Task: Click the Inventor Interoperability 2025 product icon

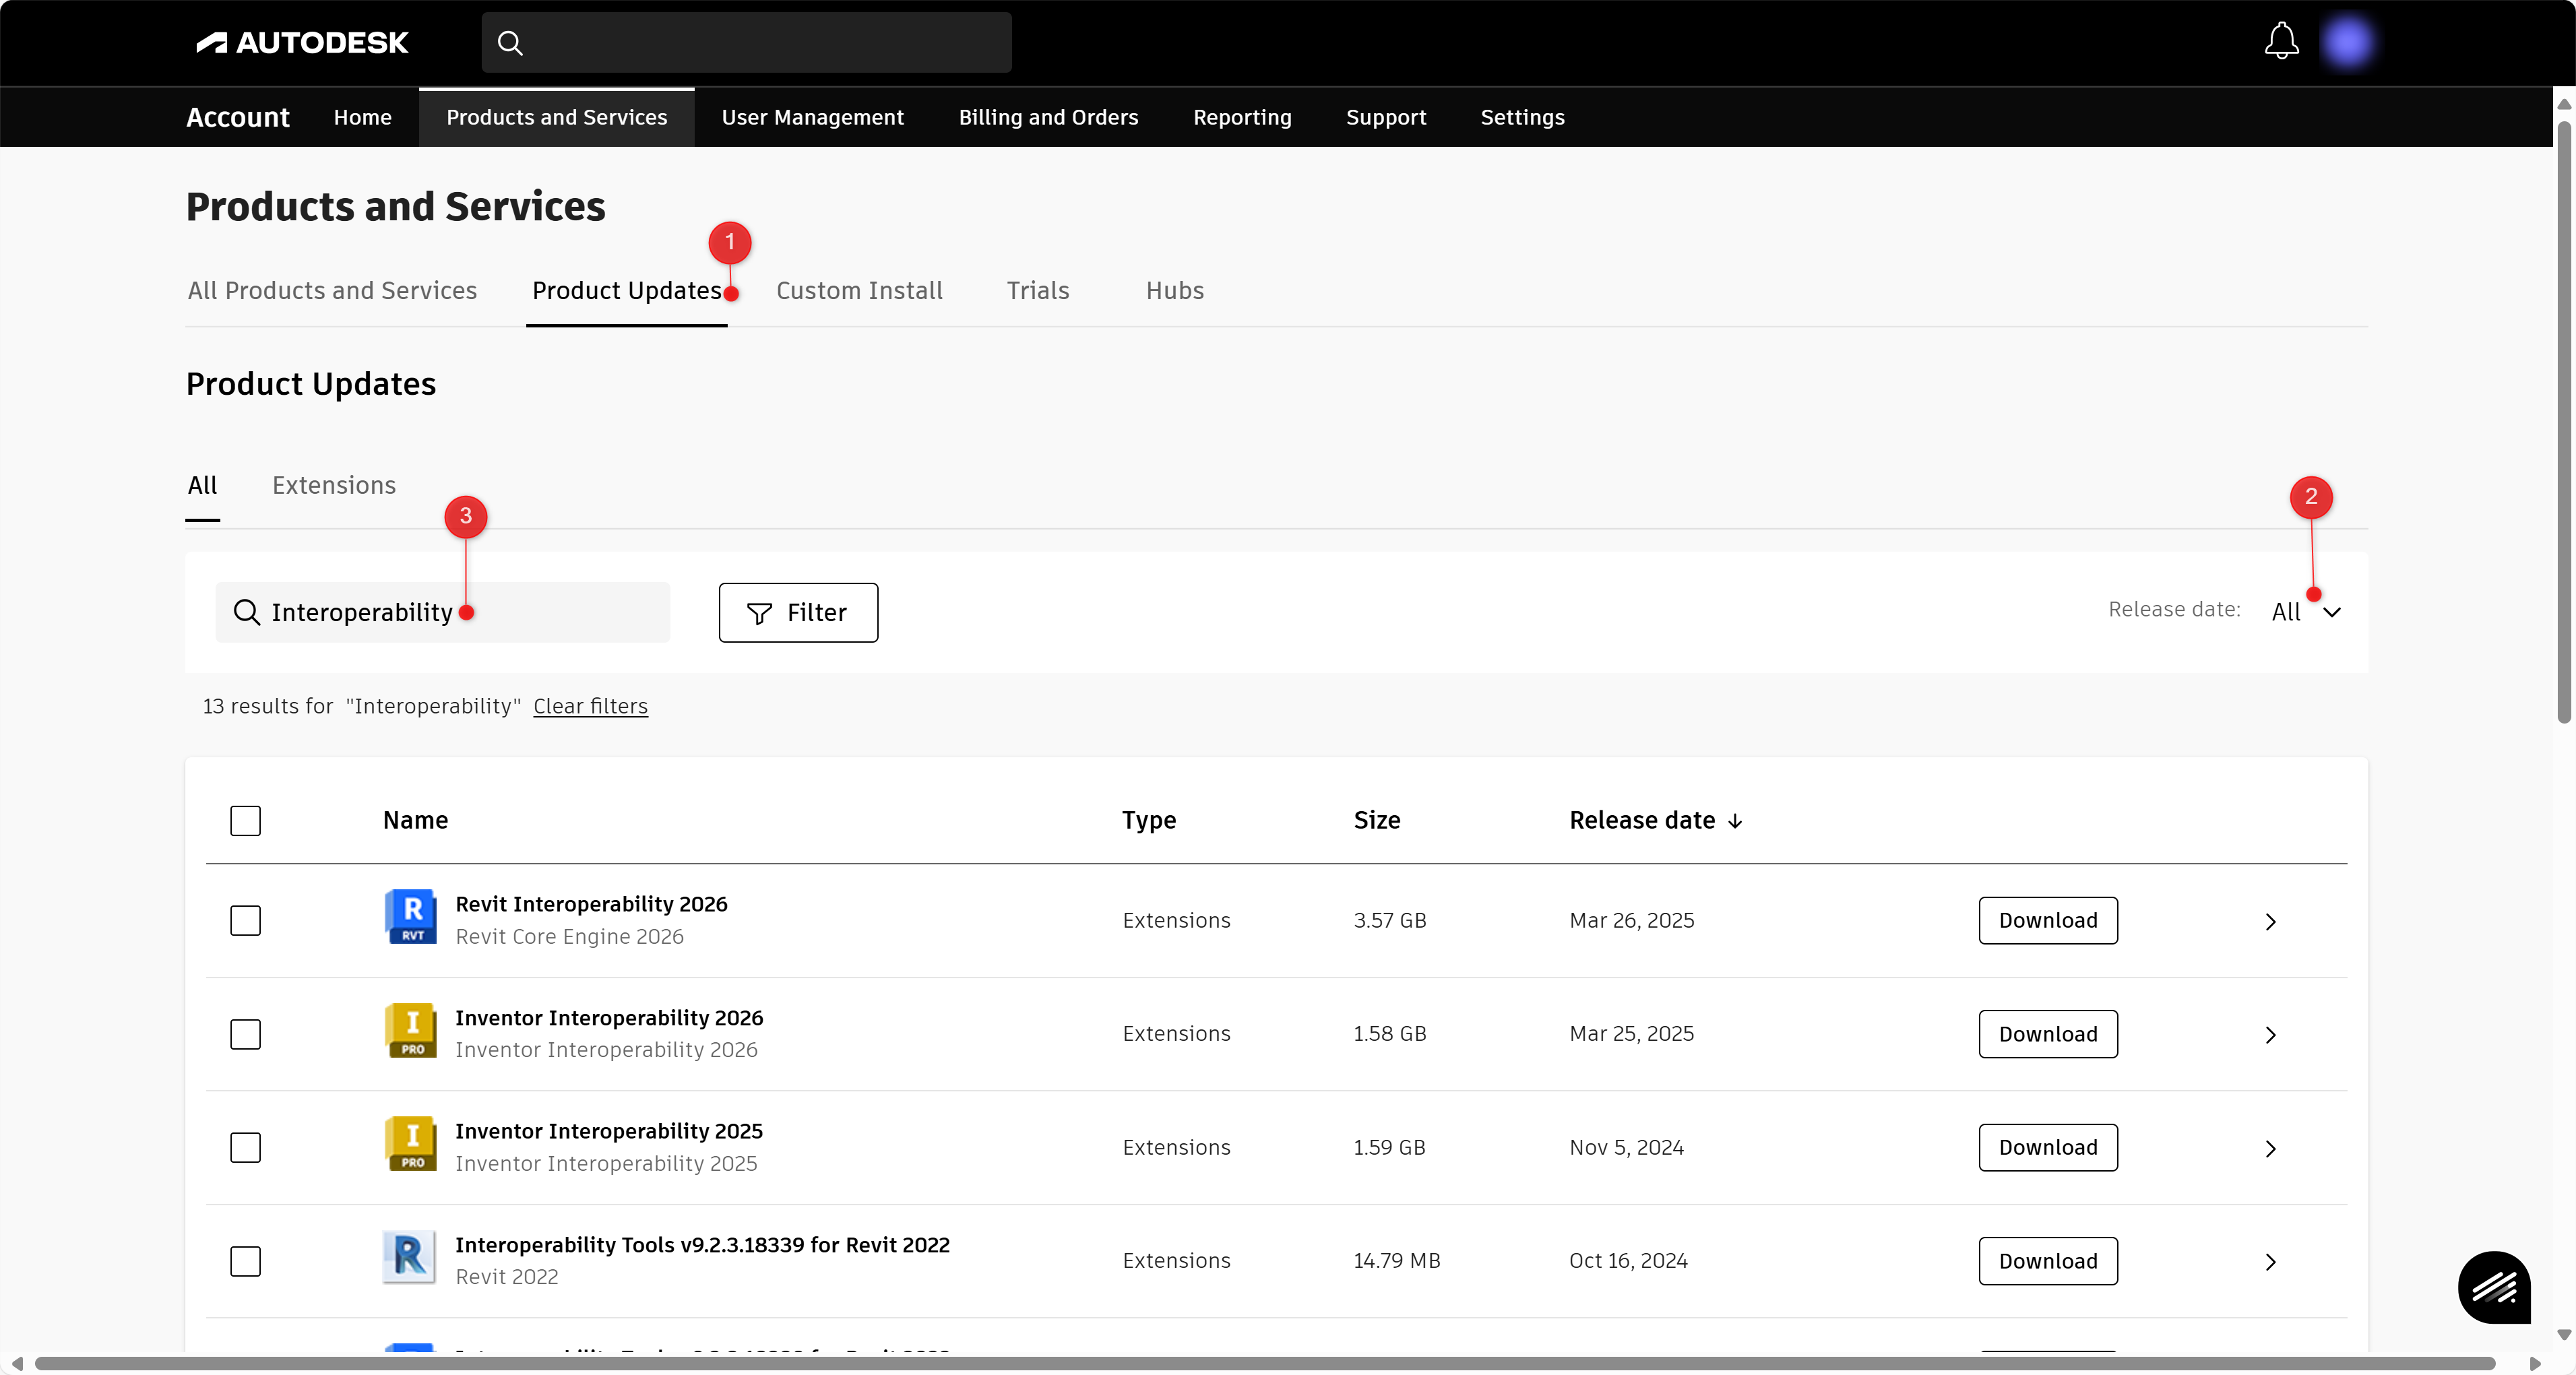Action: (410, 1144)
